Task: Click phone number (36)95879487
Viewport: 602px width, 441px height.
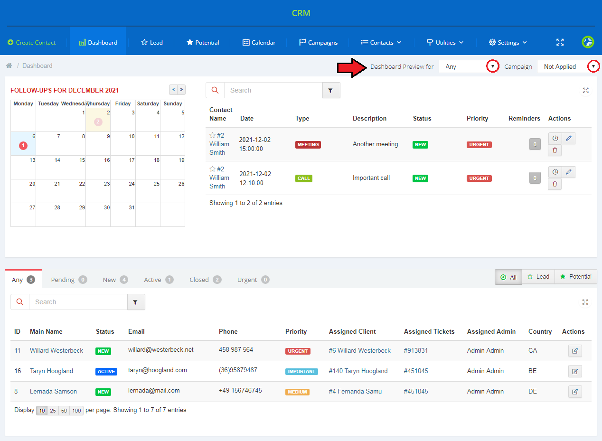Action: [x=238, y=370]
